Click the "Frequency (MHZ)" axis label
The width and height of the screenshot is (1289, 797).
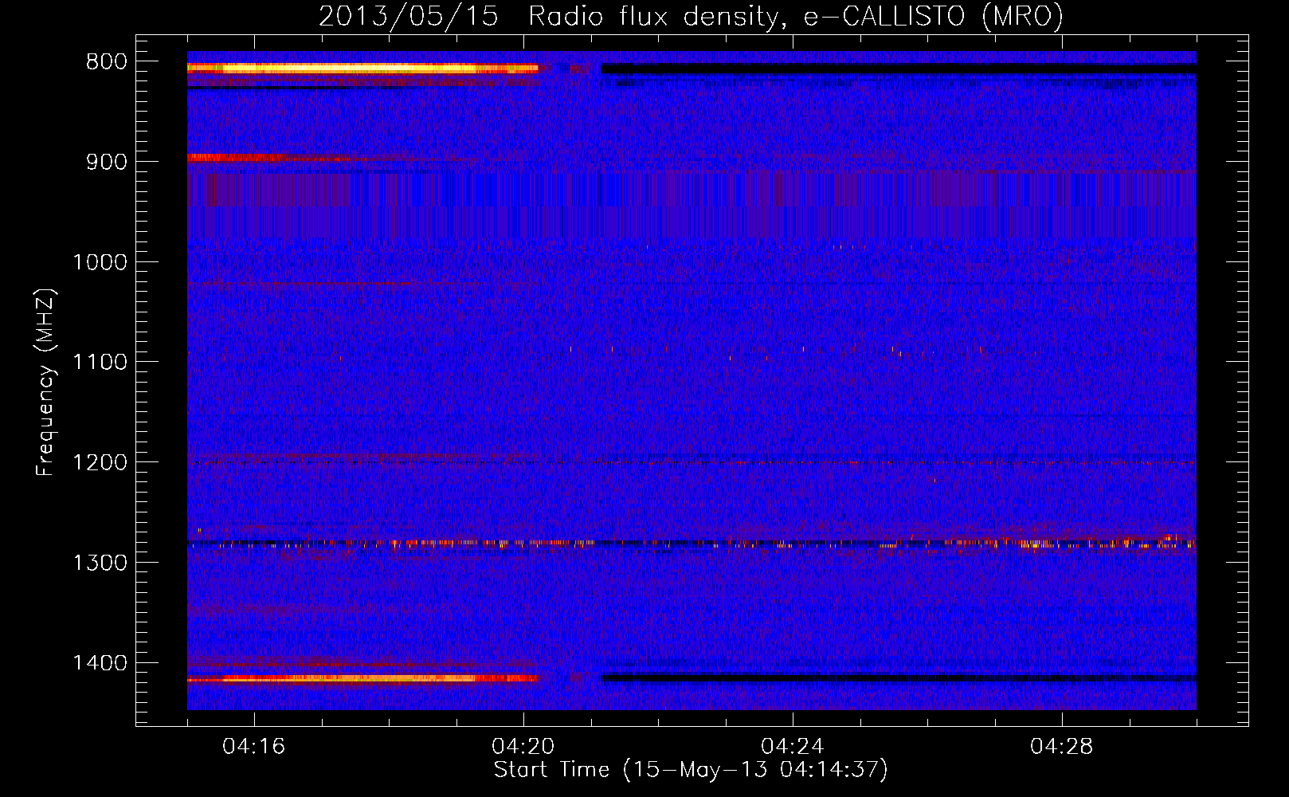click(45, 383)
